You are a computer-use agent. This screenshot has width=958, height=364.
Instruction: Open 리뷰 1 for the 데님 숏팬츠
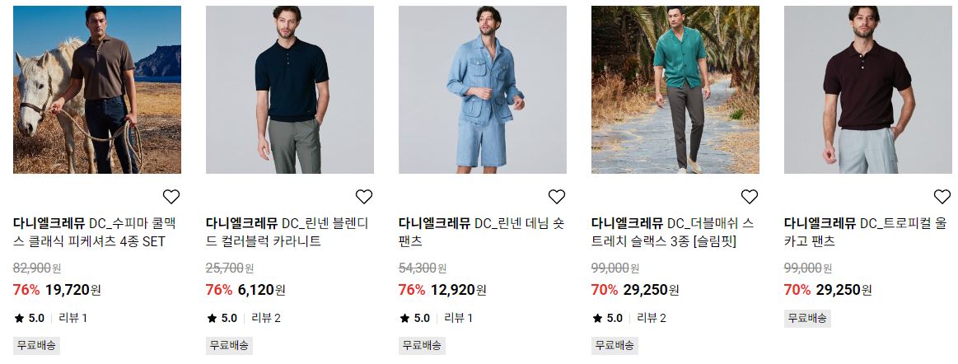click(458, 318)
